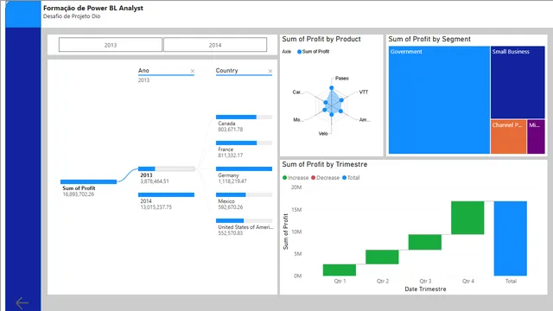Select the Government treemap tile
This screenshot has height=311, width=553.
[439, 100]
